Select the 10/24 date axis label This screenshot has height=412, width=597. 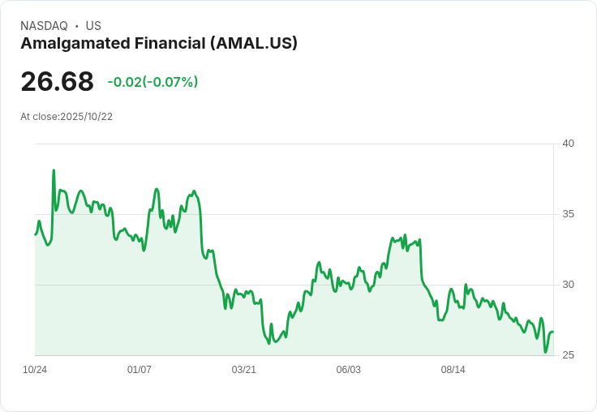pos(35,370)
